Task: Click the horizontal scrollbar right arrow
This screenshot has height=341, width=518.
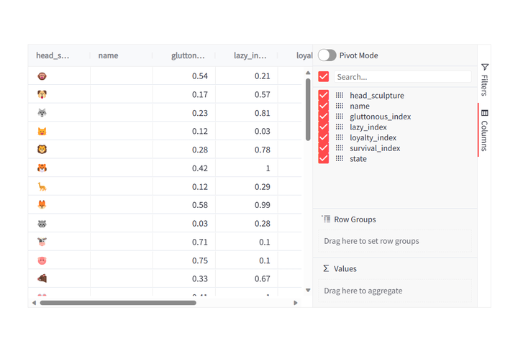Action: click(x=296, y=303)
